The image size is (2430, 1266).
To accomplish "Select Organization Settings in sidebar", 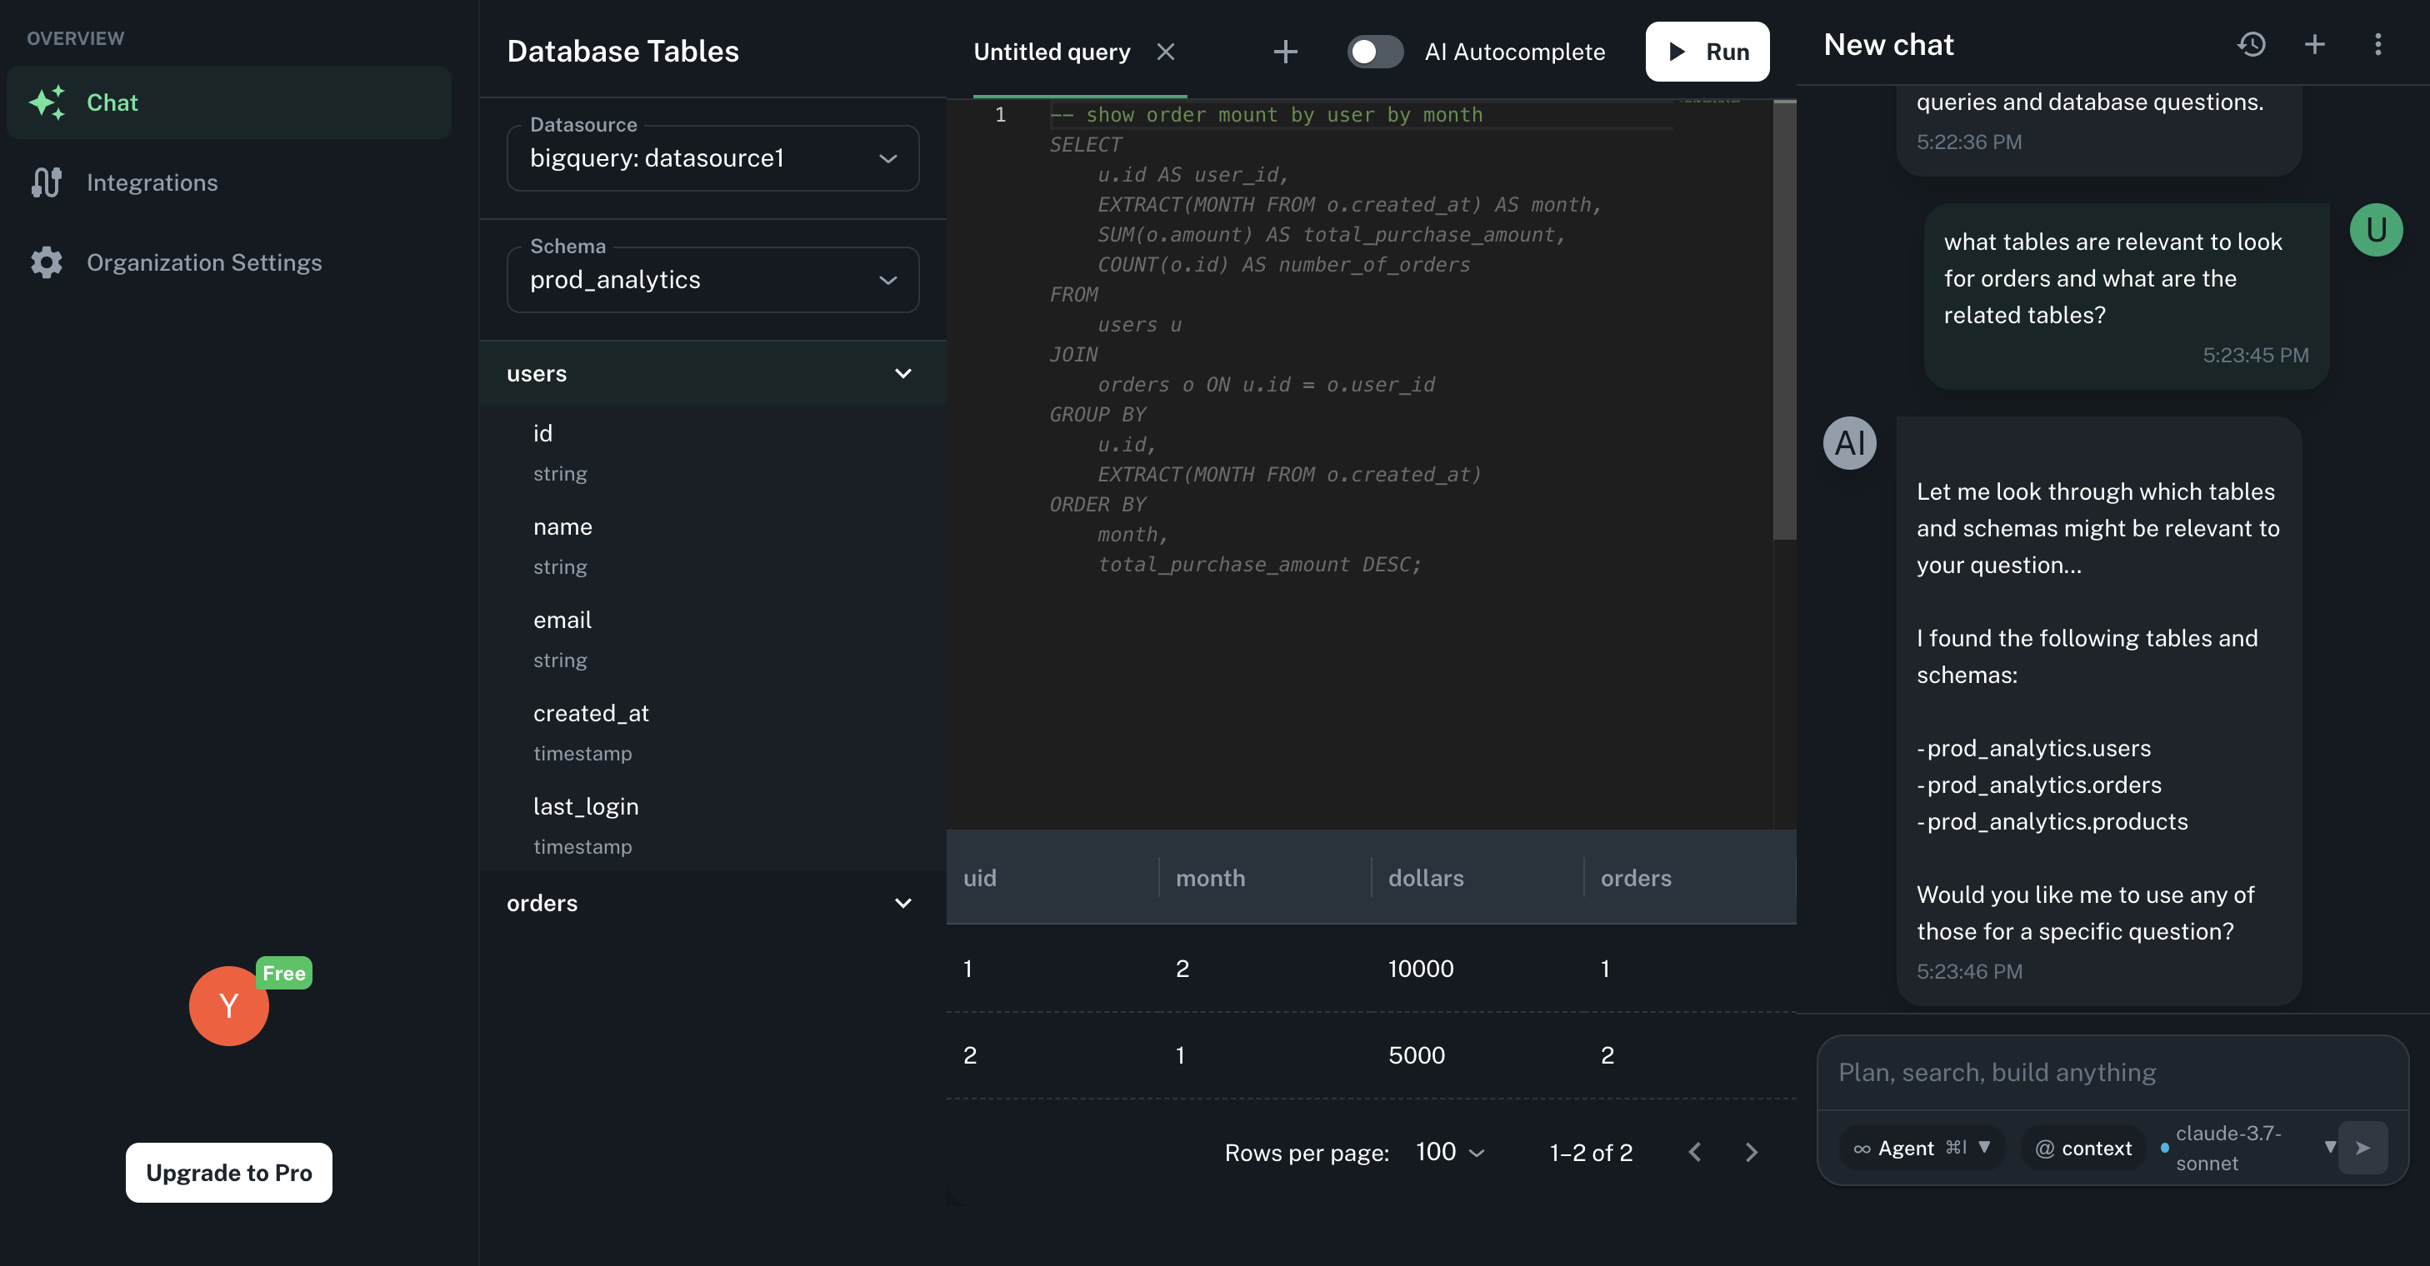I will pyautogui.click(x=228, y=262).
